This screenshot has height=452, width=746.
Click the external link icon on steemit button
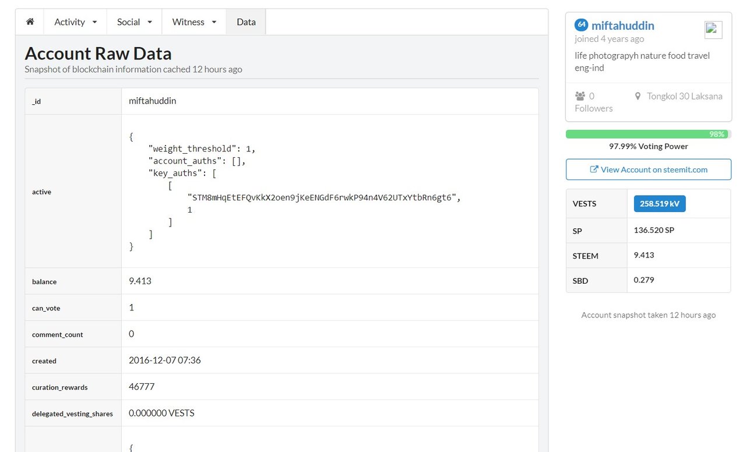(x=594, y=169)
